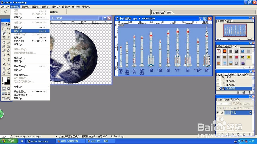
Task: Select the Clone Stamp tool
Action: tap(4, 46)
